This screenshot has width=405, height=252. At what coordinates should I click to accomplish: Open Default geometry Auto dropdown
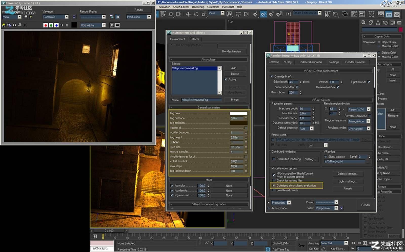(307, 129)
